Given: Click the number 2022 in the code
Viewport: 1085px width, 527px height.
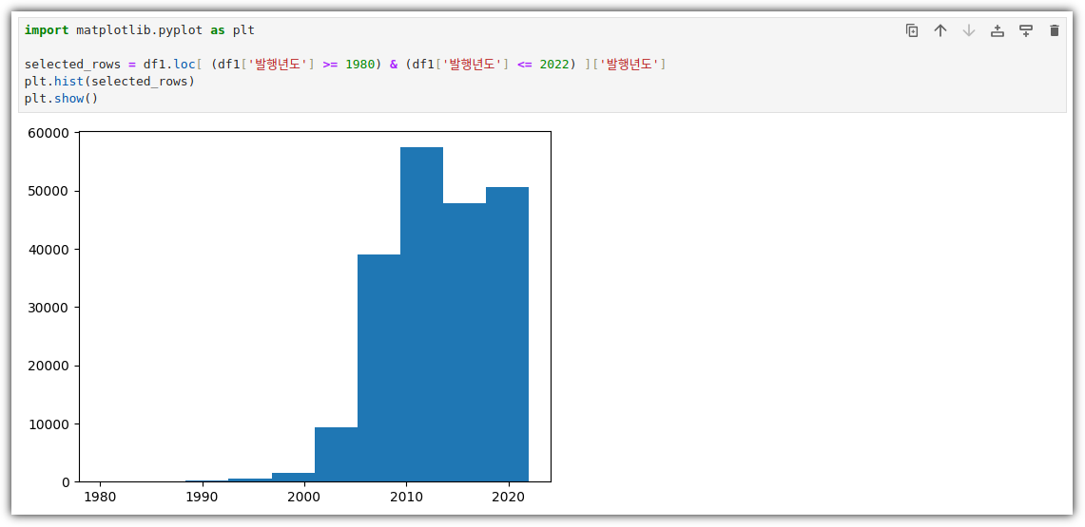Looking at the screenshot, I should 555,65.
